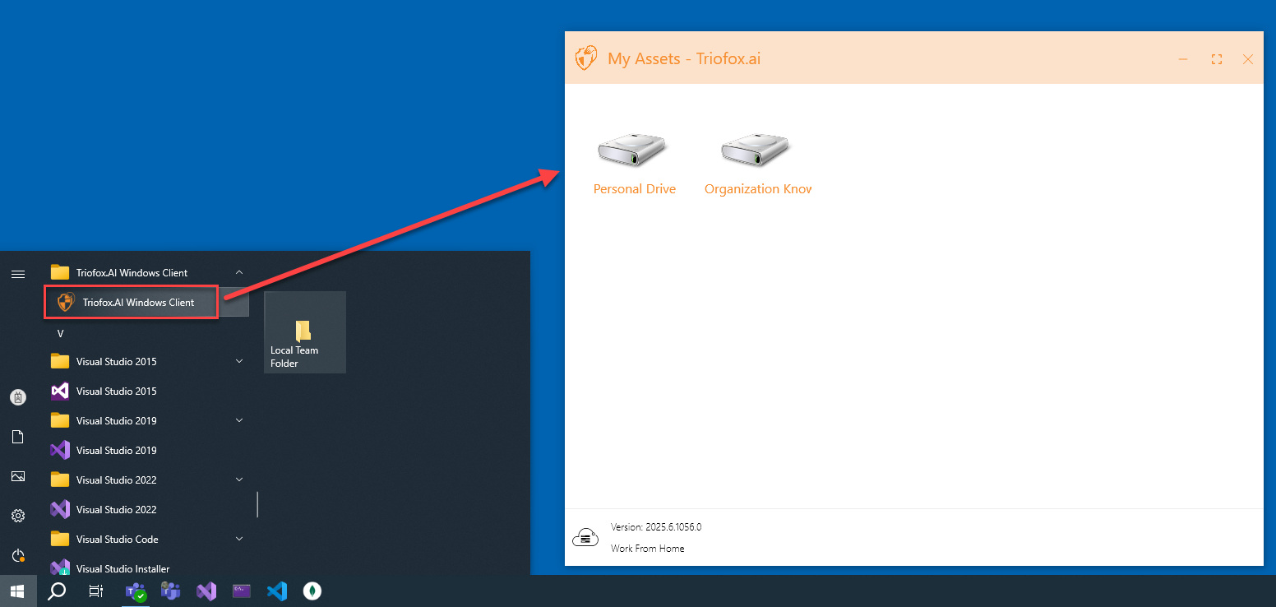This screenshot has height=607, width=1276.
Task: Open Documents from Start menu rail
Action: pos(18,437)
